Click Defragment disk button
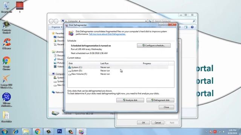Viewport: 241px width, 135px height. pos(160,100)
